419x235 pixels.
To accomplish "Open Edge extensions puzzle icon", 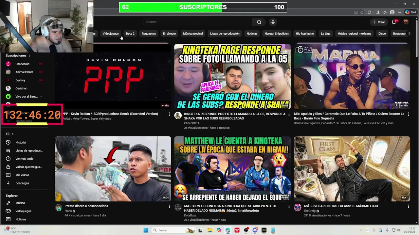I will click(369, 12).
